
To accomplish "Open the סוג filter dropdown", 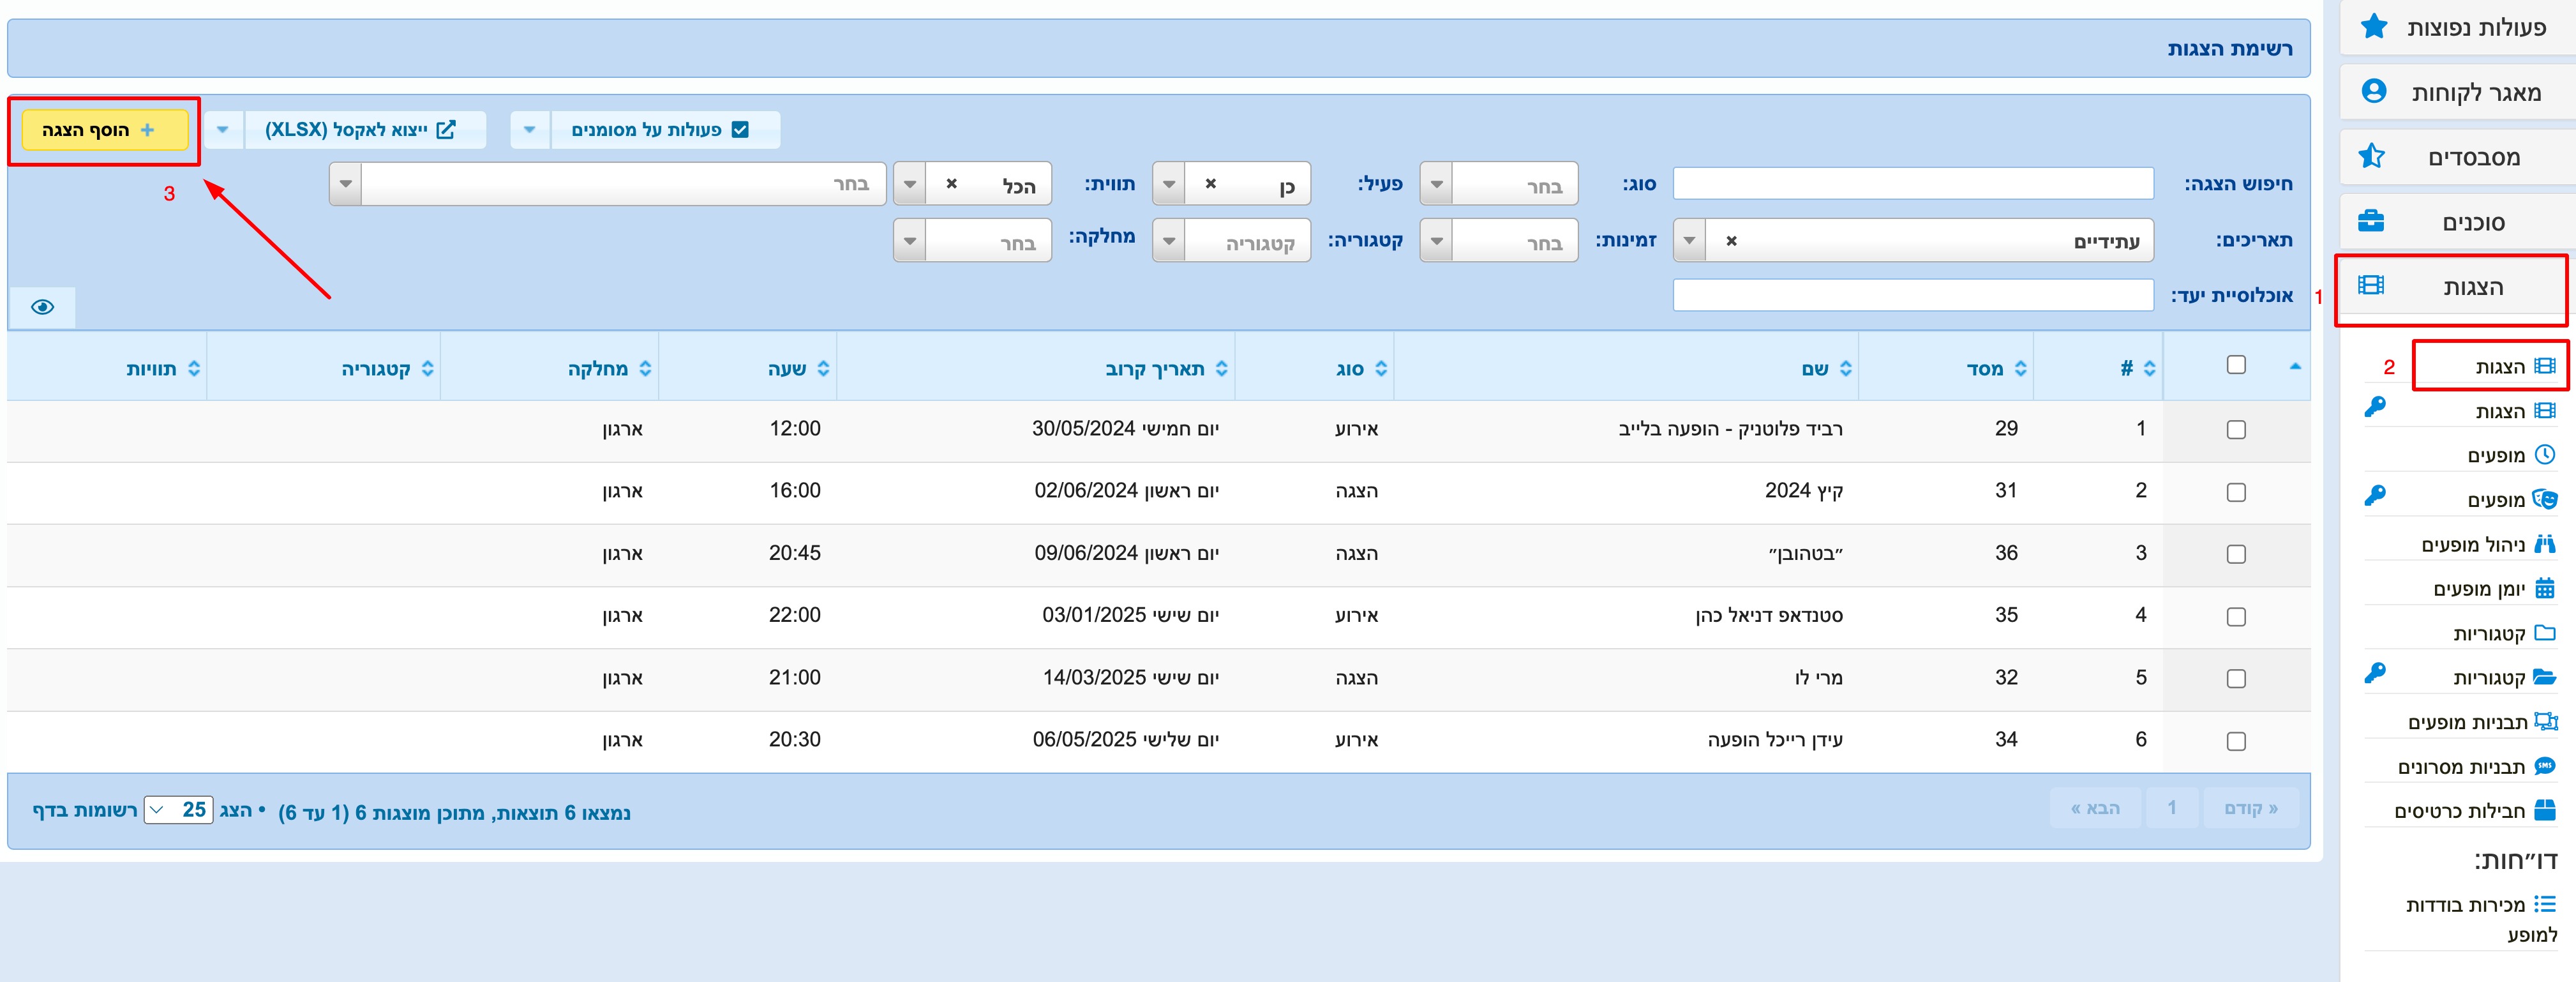I will pos(1499,184).
